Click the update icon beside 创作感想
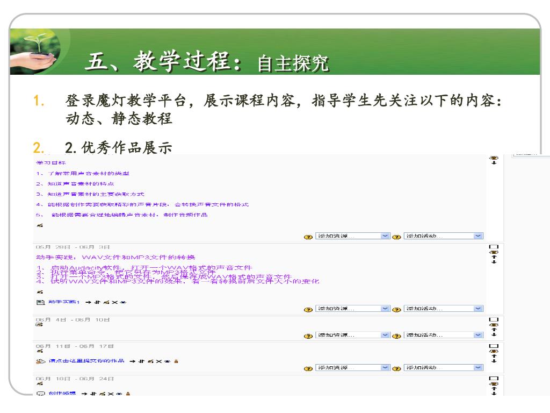This screenshot has width=550, height=413. [102, 394]
